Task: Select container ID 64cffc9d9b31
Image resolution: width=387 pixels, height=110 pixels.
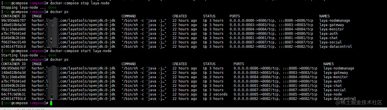Action: click(x=13, y=94)
